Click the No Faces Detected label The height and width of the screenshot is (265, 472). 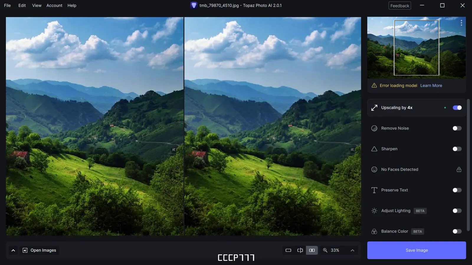pyautogui.click(x=400, y=170)
